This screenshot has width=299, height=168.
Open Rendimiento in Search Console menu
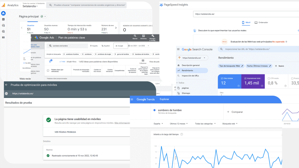[x=192, y=71]
